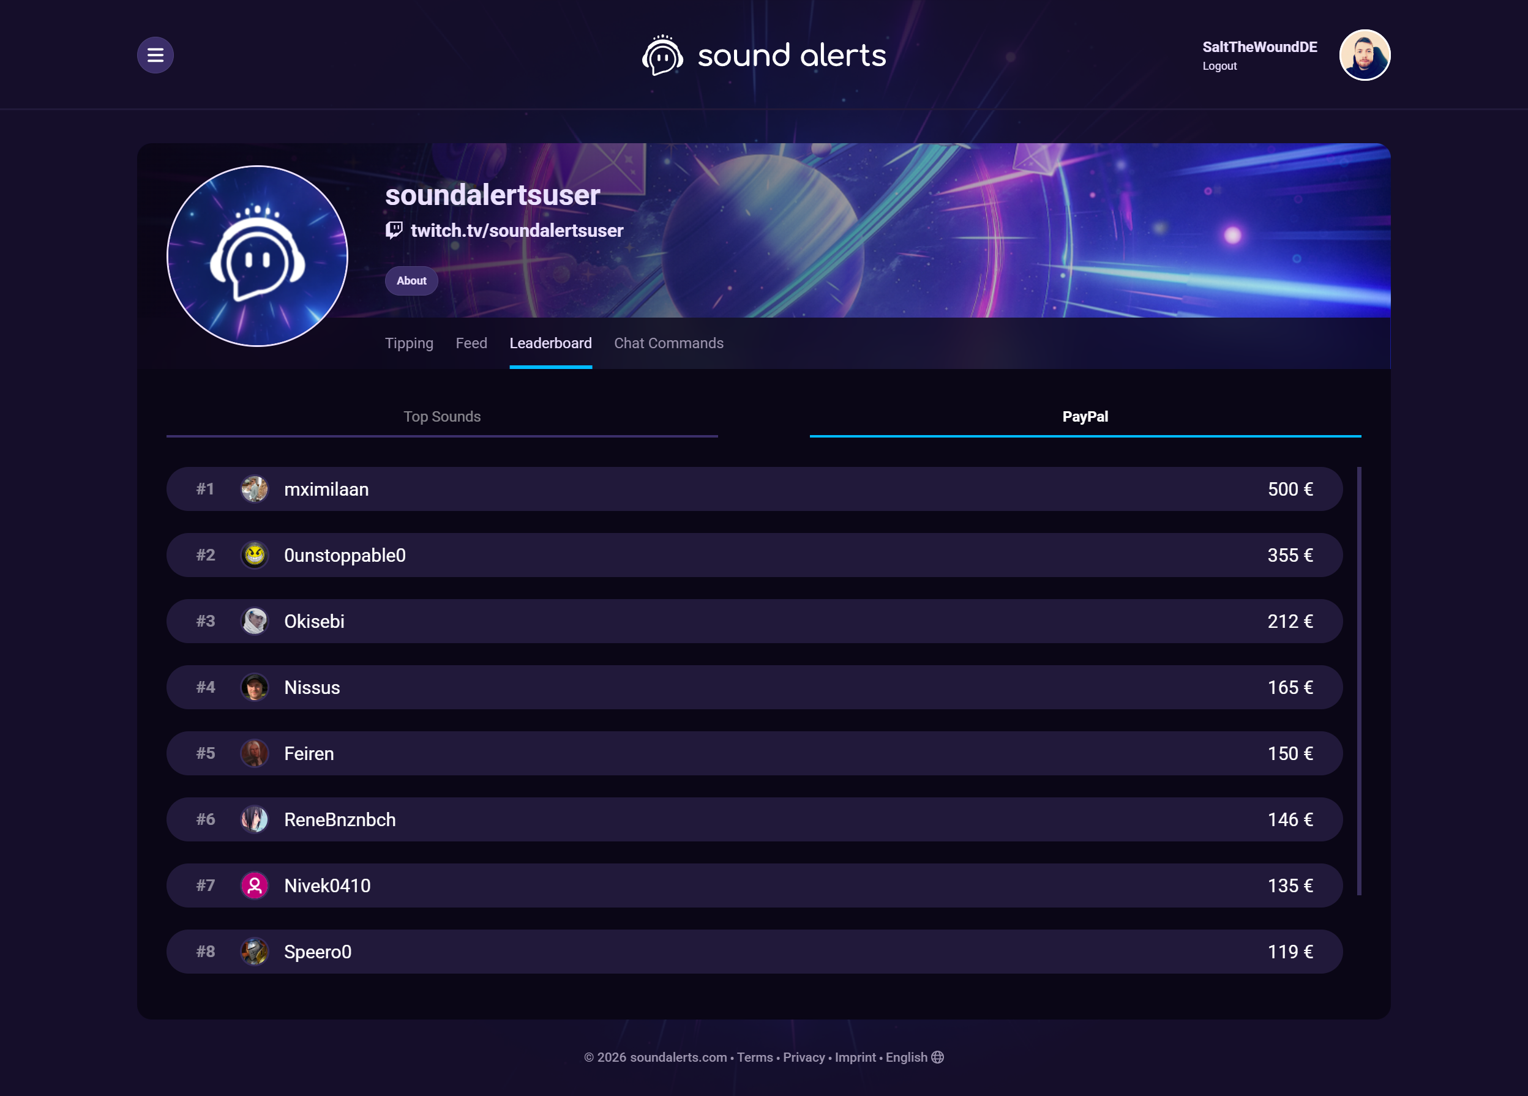Screen dimensions: 1528x1096
Task: Click mximilaan's avatar icon
Action: (x=255, y=489)
